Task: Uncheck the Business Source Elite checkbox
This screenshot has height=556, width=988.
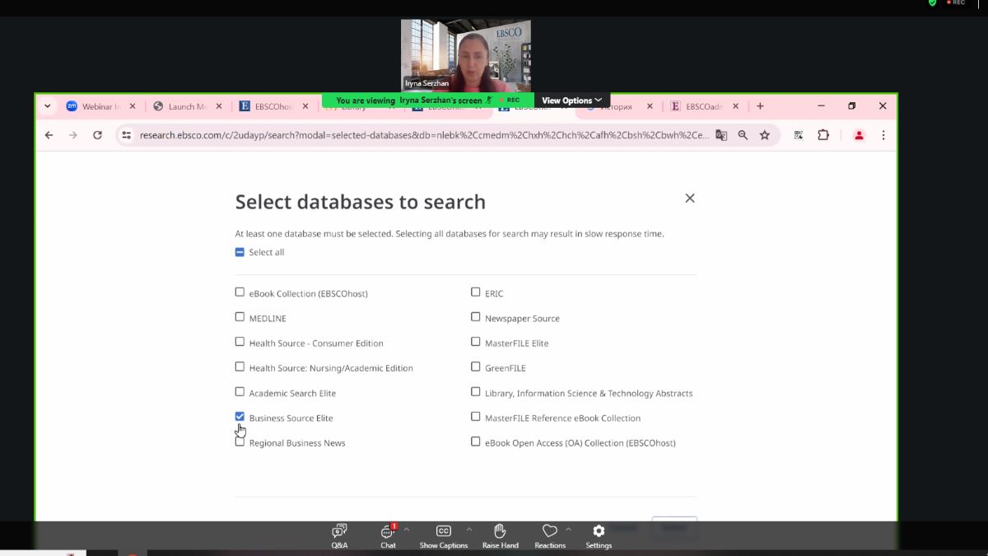Action: tap(240, 416)
